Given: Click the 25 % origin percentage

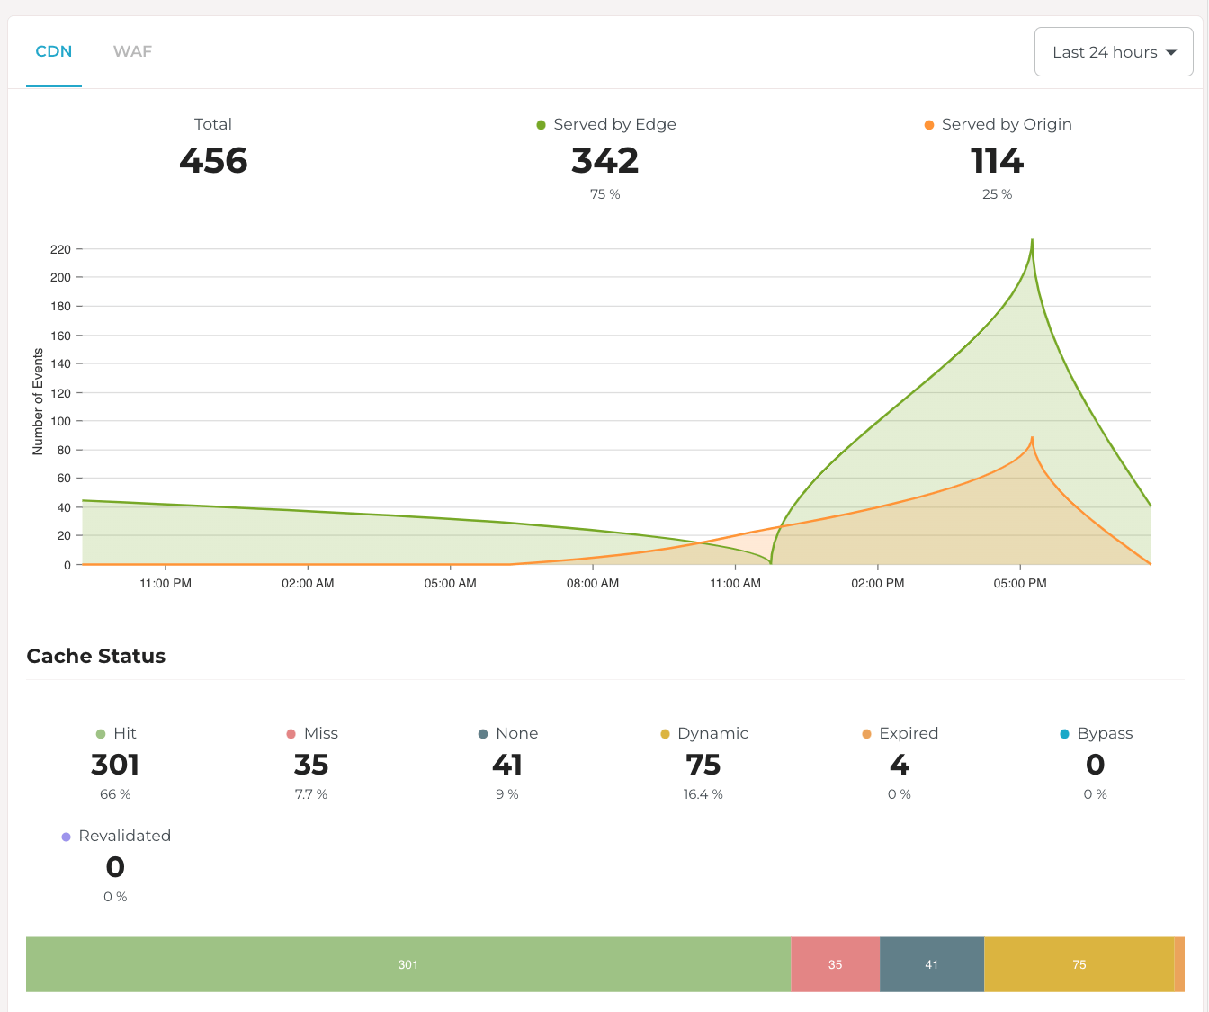Looking at the screenshot, I should tap(997, 194).
